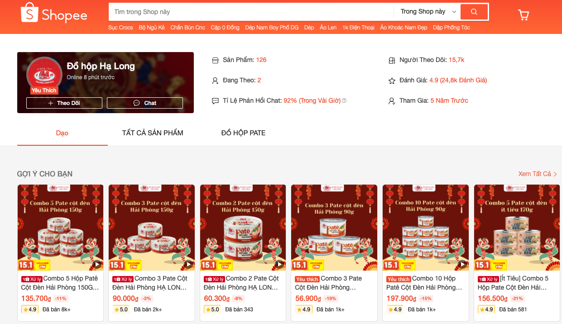Click the Sục Crocs suggested search link
Viewport: 562px width, 324px height.
(120, 28)
